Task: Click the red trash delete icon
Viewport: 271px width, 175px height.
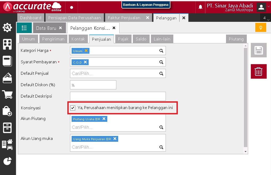Action: pos(258,71)
